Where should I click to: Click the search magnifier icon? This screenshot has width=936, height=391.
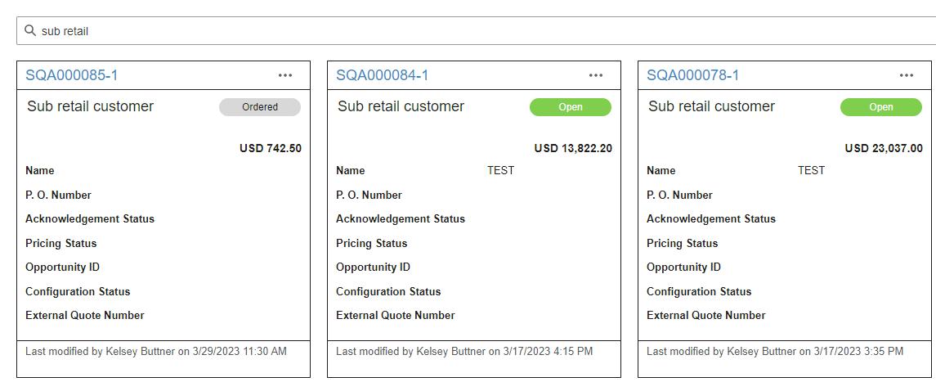tap(30, 31)
